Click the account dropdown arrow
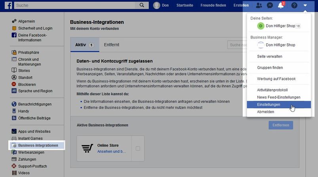Screen dimensions: 318x177 coord(305,6)
